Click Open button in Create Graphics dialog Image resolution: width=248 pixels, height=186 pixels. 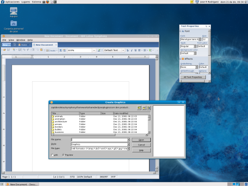click(141, 140)
